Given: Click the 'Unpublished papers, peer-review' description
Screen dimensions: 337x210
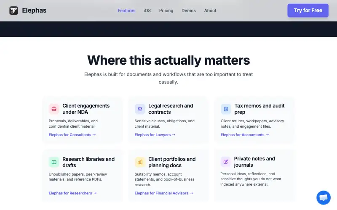Looking at the screenshot, I should pyautogui.click(x=78, y=177).
